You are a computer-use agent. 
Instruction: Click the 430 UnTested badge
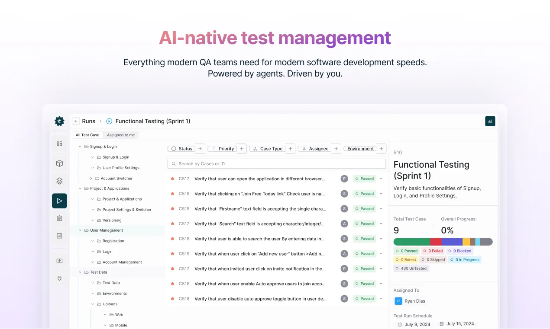click(x=411, y=268)
